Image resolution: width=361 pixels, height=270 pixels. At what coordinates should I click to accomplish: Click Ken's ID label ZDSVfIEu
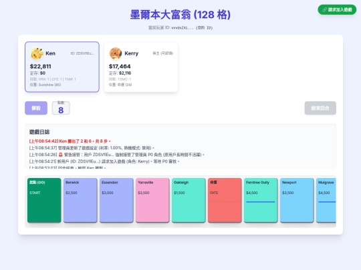tap(82, 53)
